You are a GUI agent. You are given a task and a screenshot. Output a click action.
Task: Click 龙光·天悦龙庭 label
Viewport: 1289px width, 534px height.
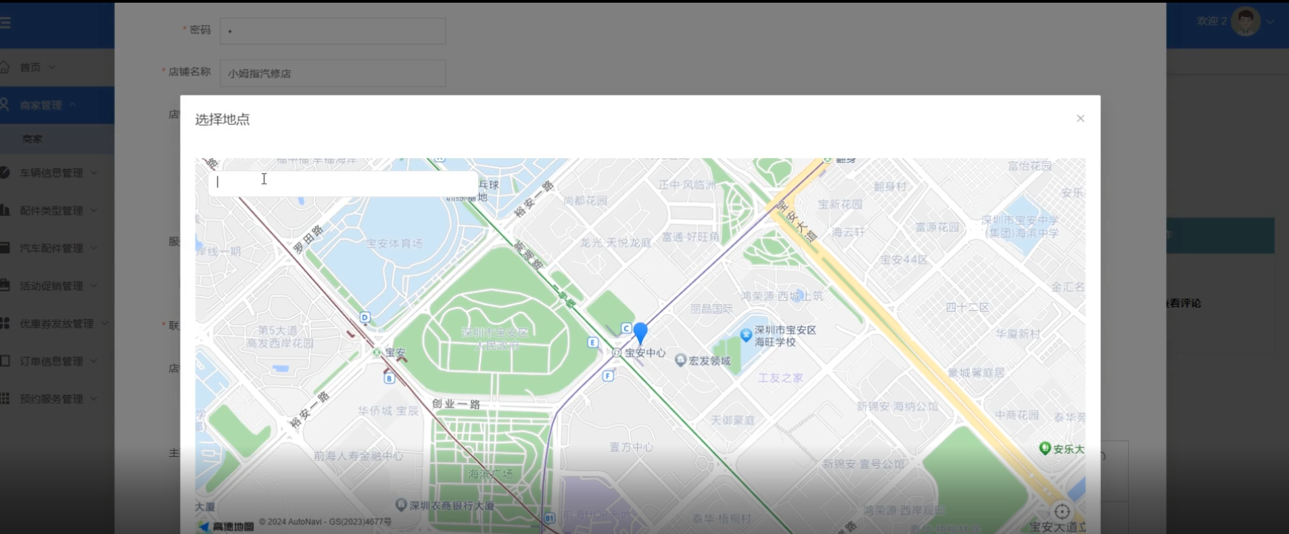pos(615,242)
